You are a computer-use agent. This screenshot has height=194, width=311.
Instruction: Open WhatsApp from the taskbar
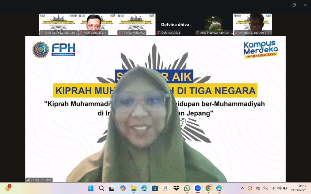pos(187,188)
